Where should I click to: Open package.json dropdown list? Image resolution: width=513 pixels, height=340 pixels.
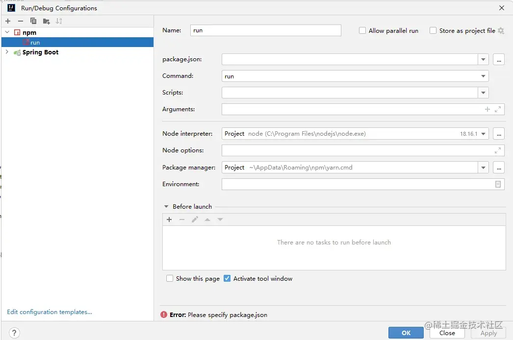point(483,59)
